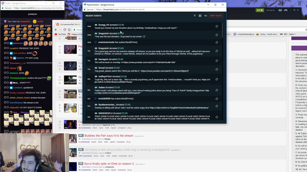Open the BBC - Radio 1 bookmark
The height and width of the screenshot is (172, 307).
point(288,34)
